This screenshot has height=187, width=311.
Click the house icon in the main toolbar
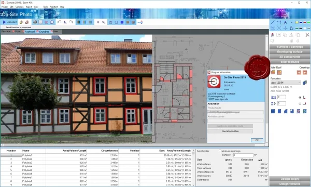[27, 22]
